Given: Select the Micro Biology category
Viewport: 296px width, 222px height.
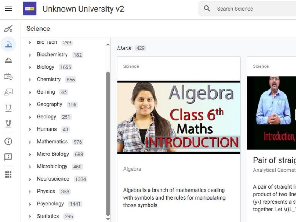Looking at the screenshot, I should [53, 154].
